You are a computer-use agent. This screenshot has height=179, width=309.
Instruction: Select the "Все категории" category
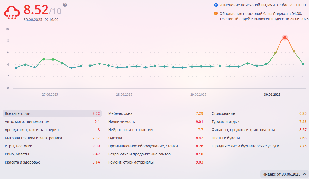pyautogui.click(x=18, y=113)
